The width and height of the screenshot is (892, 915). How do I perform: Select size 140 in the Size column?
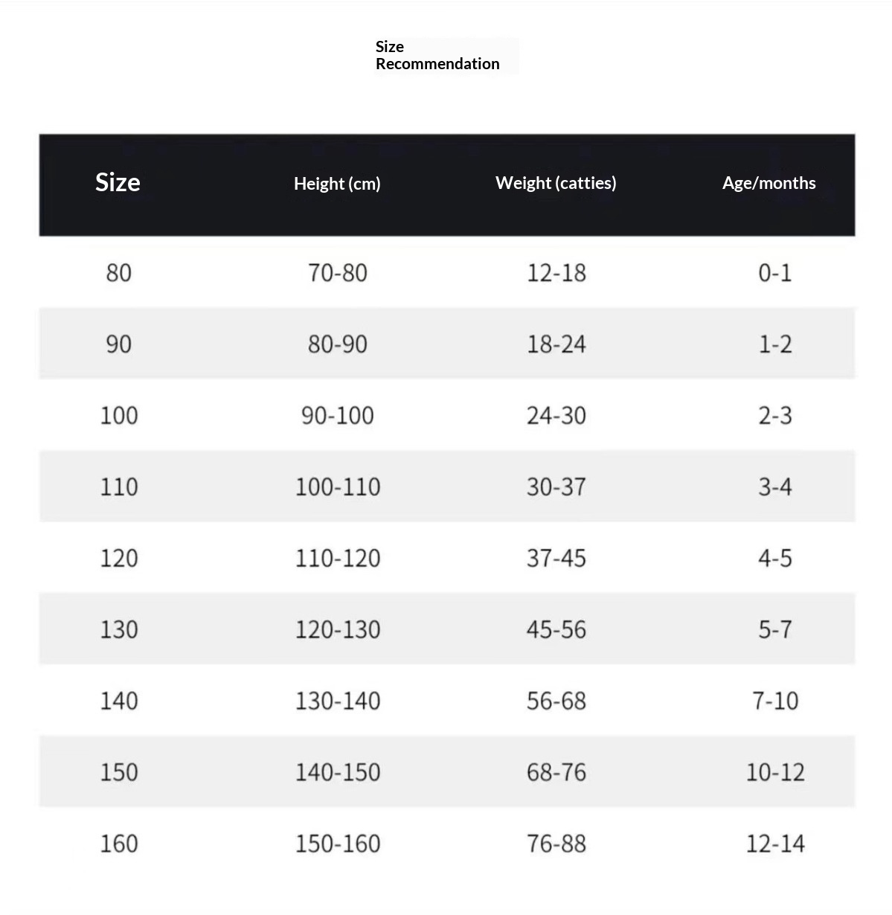pos(119,701)
